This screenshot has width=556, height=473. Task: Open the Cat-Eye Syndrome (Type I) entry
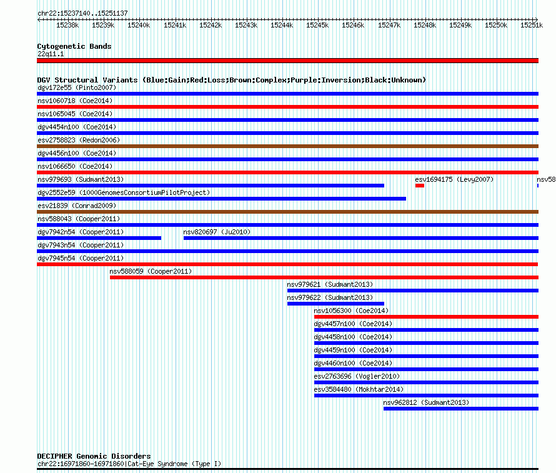pos(129,464)
